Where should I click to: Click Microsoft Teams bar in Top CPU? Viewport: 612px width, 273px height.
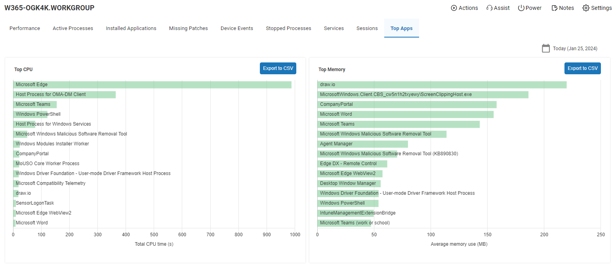(35, 104)
